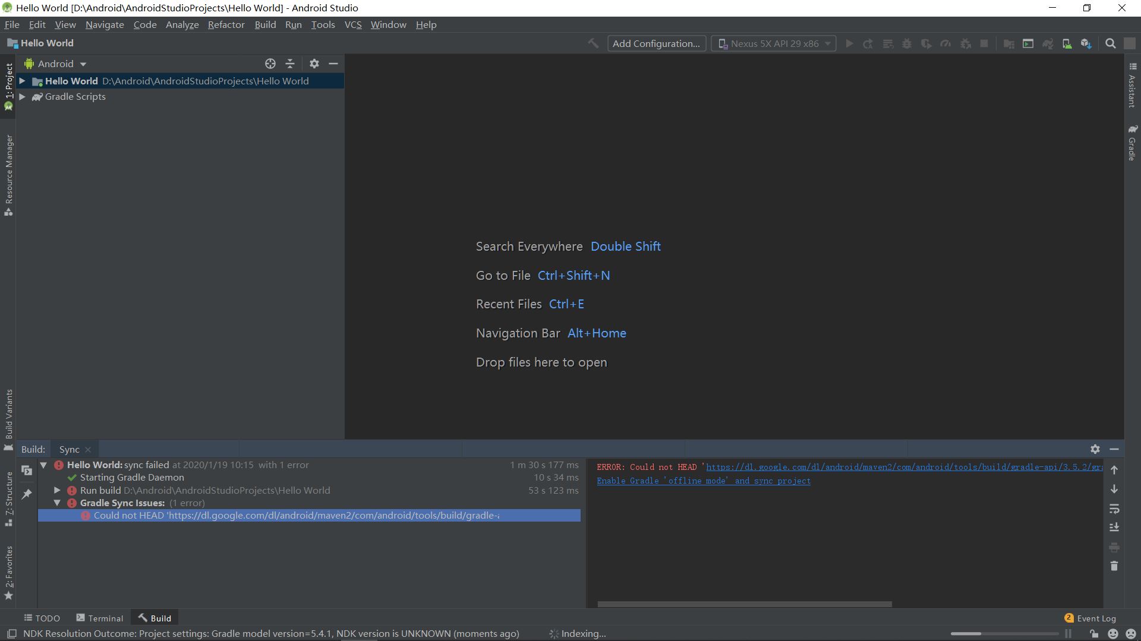The image size is (1141, 641).
Task: Select the Could not HEAD error row
Action: click(309, 516)
